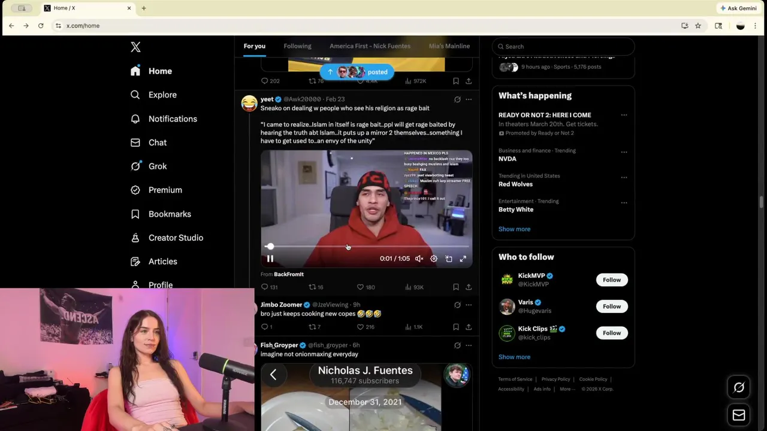Click Ask Gemini button
Image resolution: width=767 pixels, height=431 pixels.
pyautogui.click(x=738, y=8)
